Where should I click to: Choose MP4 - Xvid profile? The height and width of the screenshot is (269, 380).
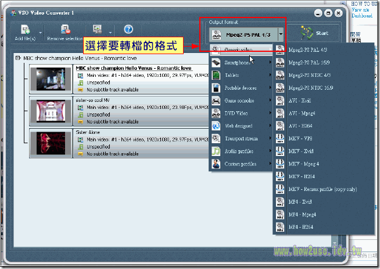point(324,201)
